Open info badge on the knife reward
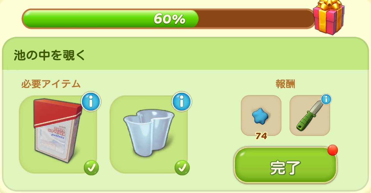The height and width of the screenshot is (193, 371). pyautogui.click(x=326, y=99)
